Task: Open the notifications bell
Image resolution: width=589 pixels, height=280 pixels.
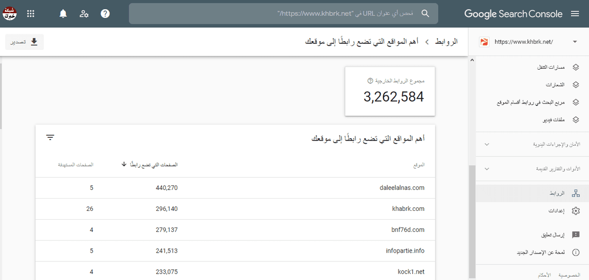Action: [63, 14]
